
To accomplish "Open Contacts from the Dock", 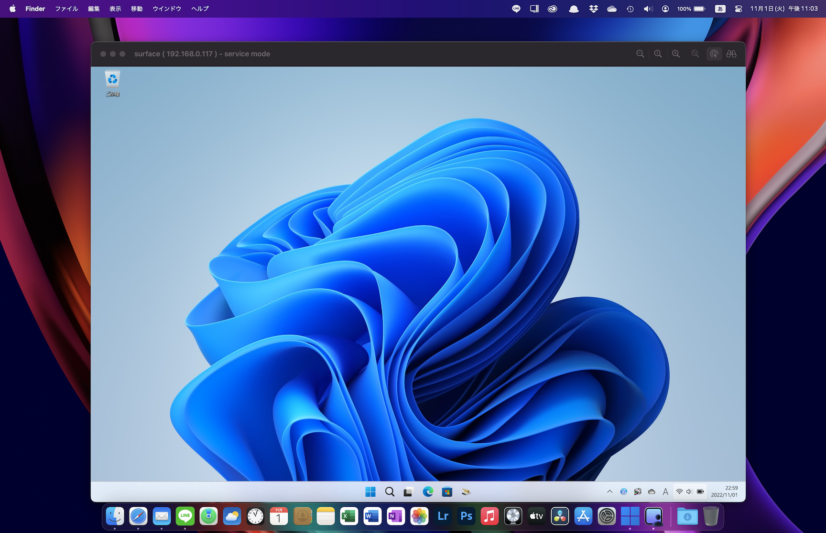I will [302, 516].
